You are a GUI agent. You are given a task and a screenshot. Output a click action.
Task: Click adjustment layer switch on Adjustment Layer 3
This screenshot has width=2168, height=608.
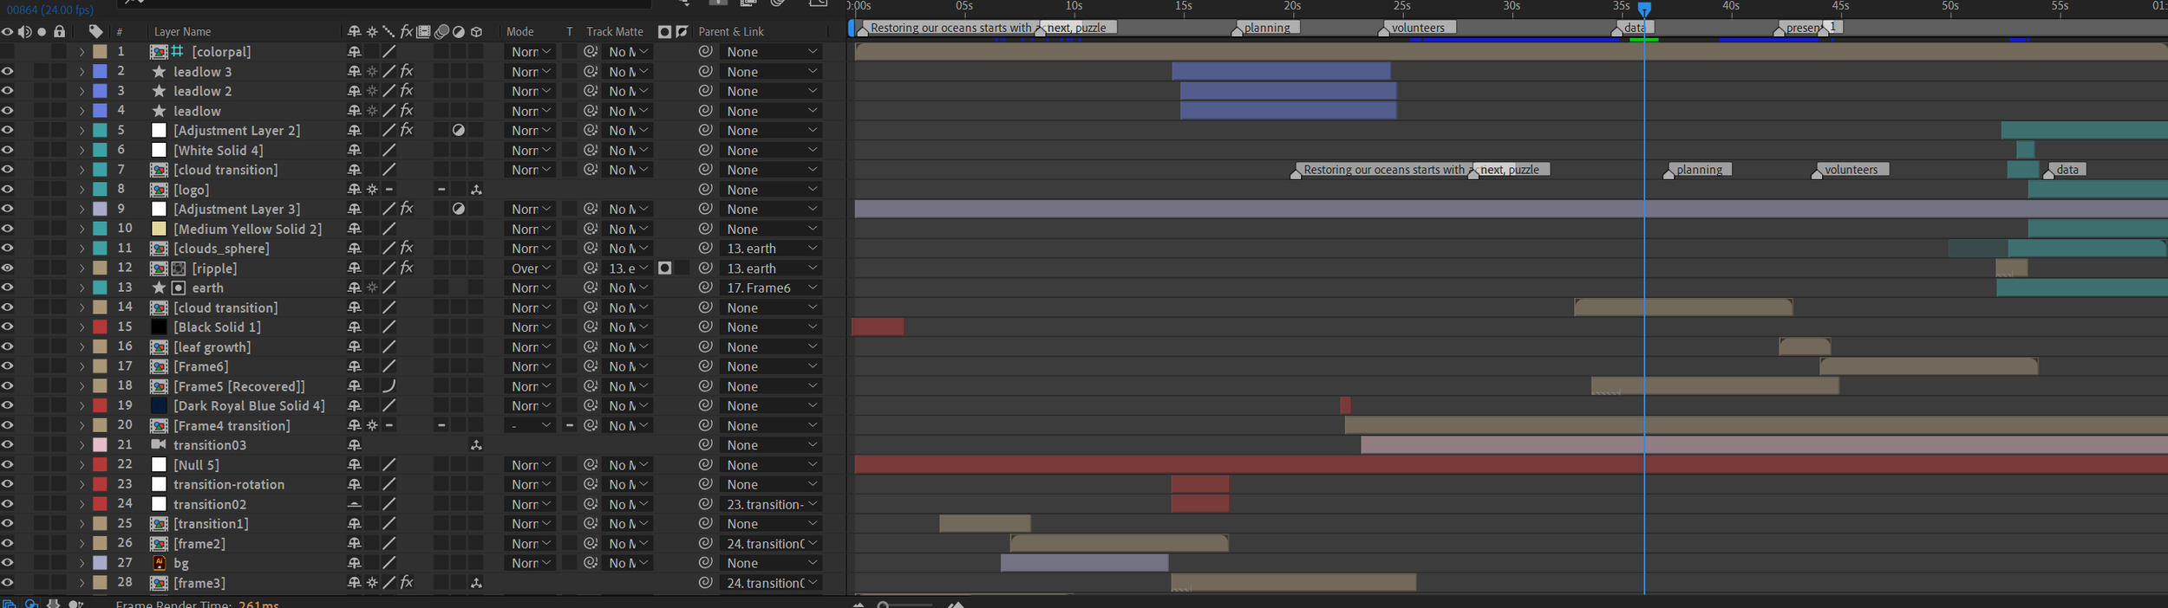(x=459, y=209)
